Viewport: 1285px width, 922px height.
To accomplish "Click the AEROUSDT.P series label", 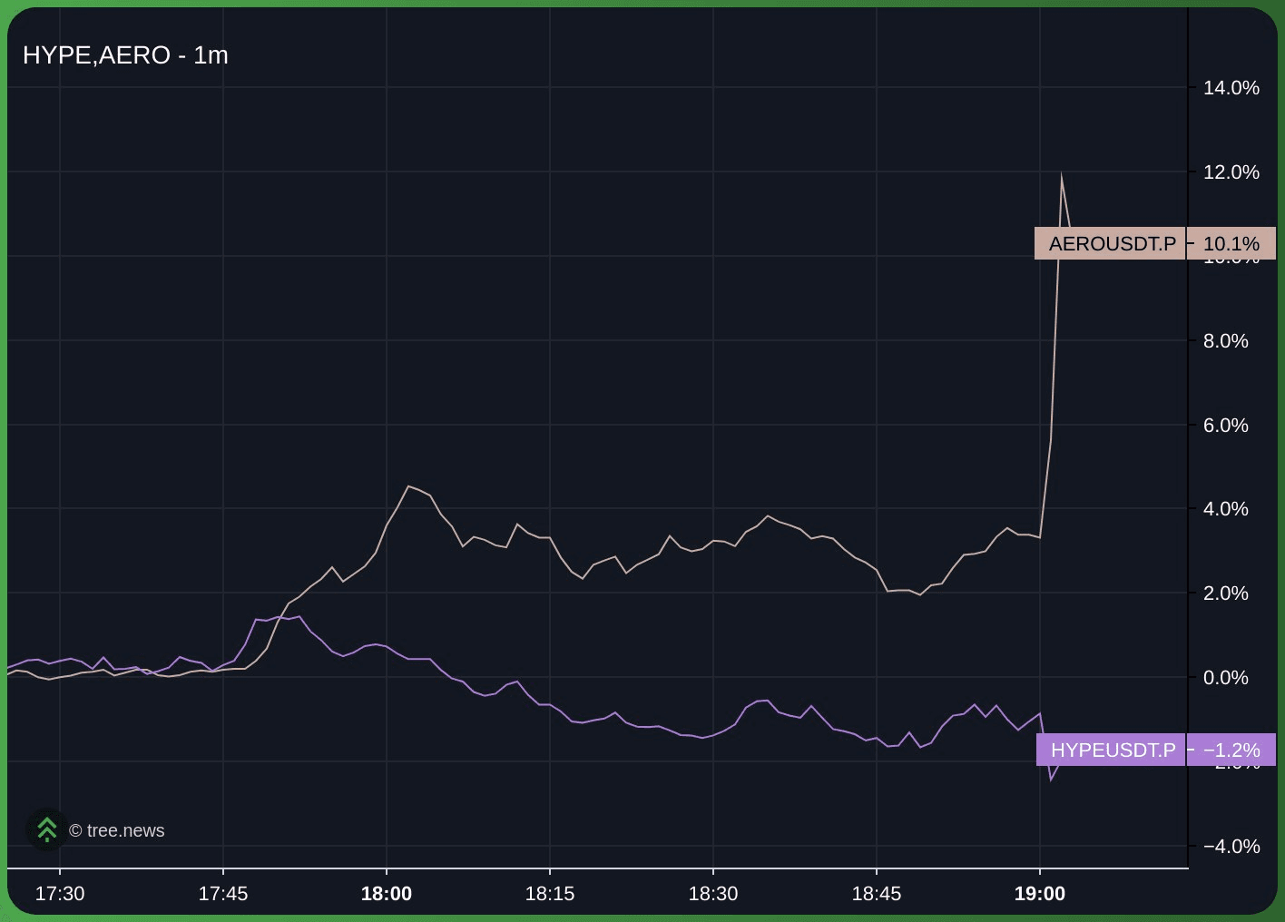I will pyautogui.click(x=1111, y=243).
